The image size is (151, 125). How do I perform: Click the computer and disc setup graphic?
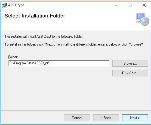pyautogui.click(x=142, y=19)
